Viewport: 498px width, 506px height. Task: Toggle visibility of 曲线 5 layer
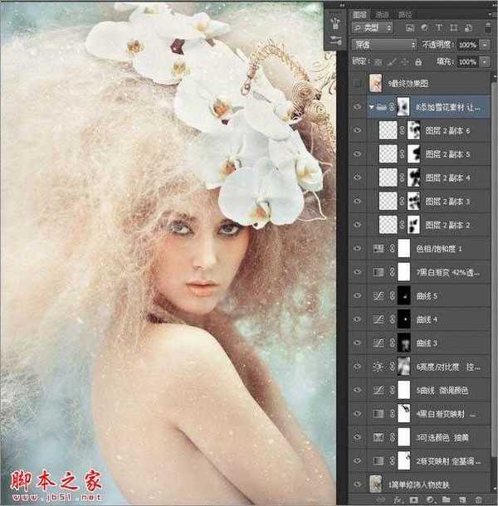[359, 294]
